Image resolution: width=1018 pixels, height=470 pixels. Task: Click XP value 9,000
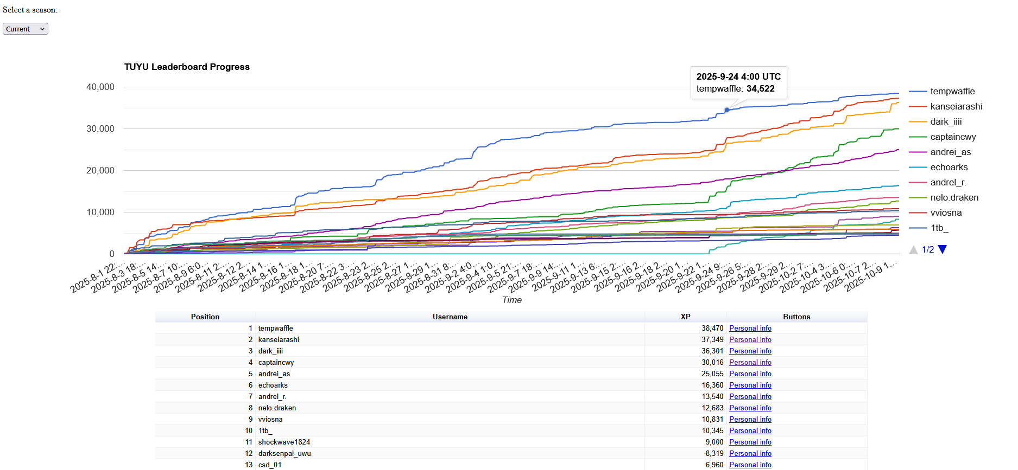[x=715, y=442]
